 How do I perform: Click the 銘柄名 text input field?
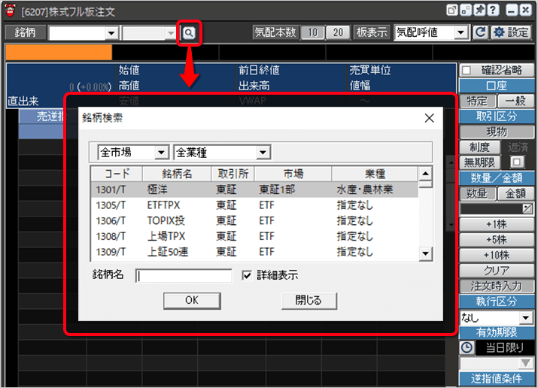point(184,276)
